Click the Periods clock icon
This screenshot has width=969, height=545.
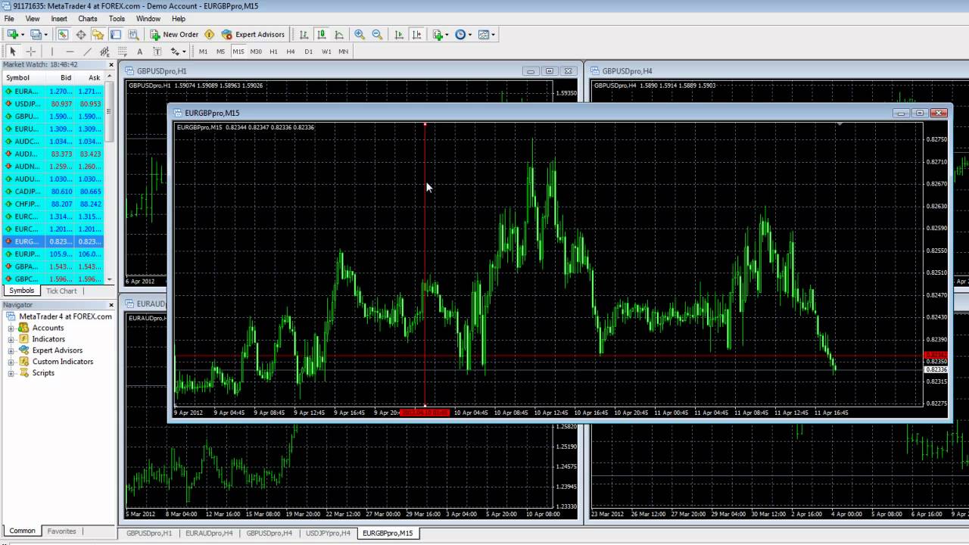coord(460,34)
